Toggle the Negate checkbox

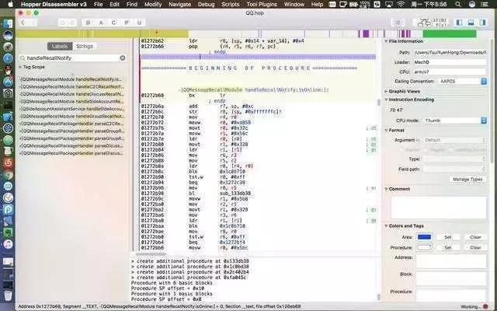(426, 150)
